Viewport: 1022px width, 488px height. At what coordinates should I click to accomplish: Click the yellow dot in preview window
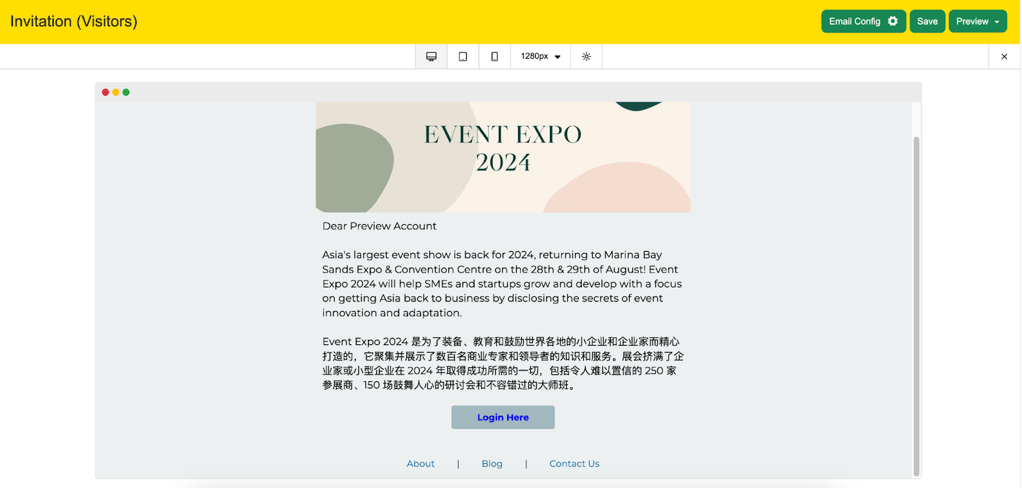pyautogui.click(x=116, y=92)
